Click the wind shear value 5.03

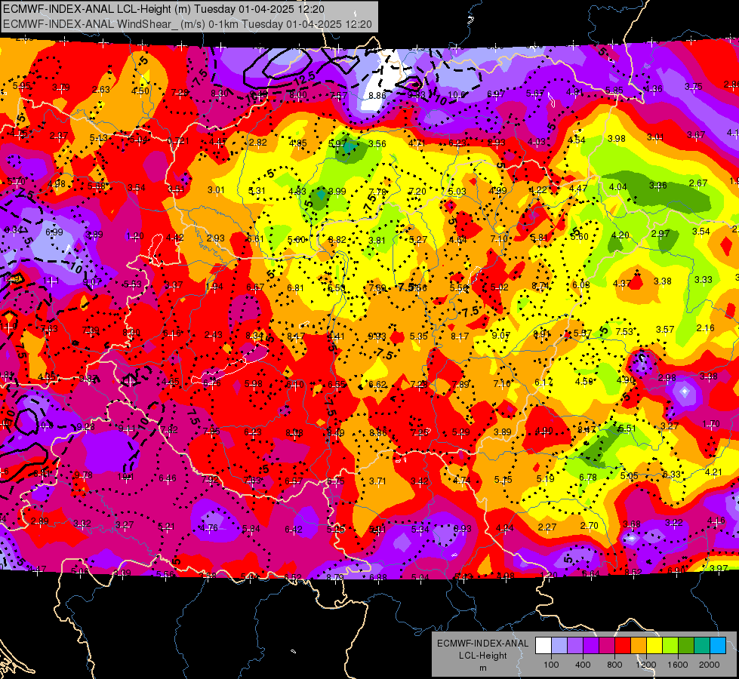pyautogui.click(x=457, y=192)
